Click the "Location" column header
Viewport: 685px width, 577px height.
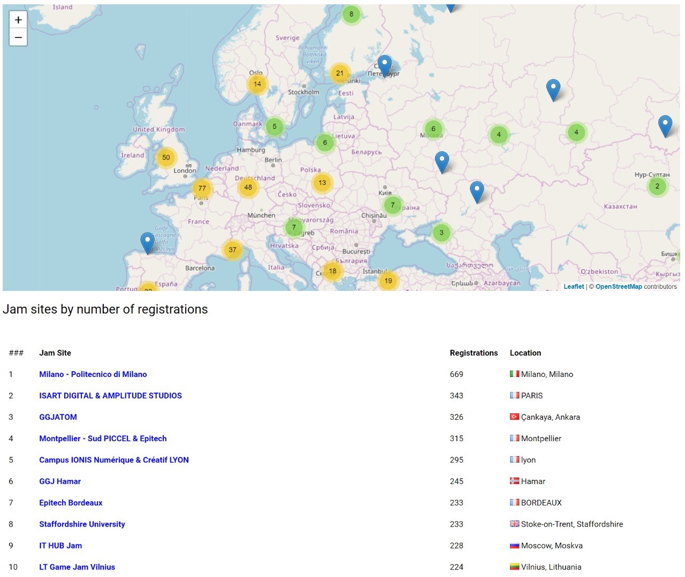point(526,353)
